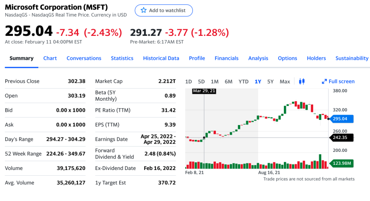Open the Conversations tab
This screenshot has height=201, width=370.
(x=84, y=58)
